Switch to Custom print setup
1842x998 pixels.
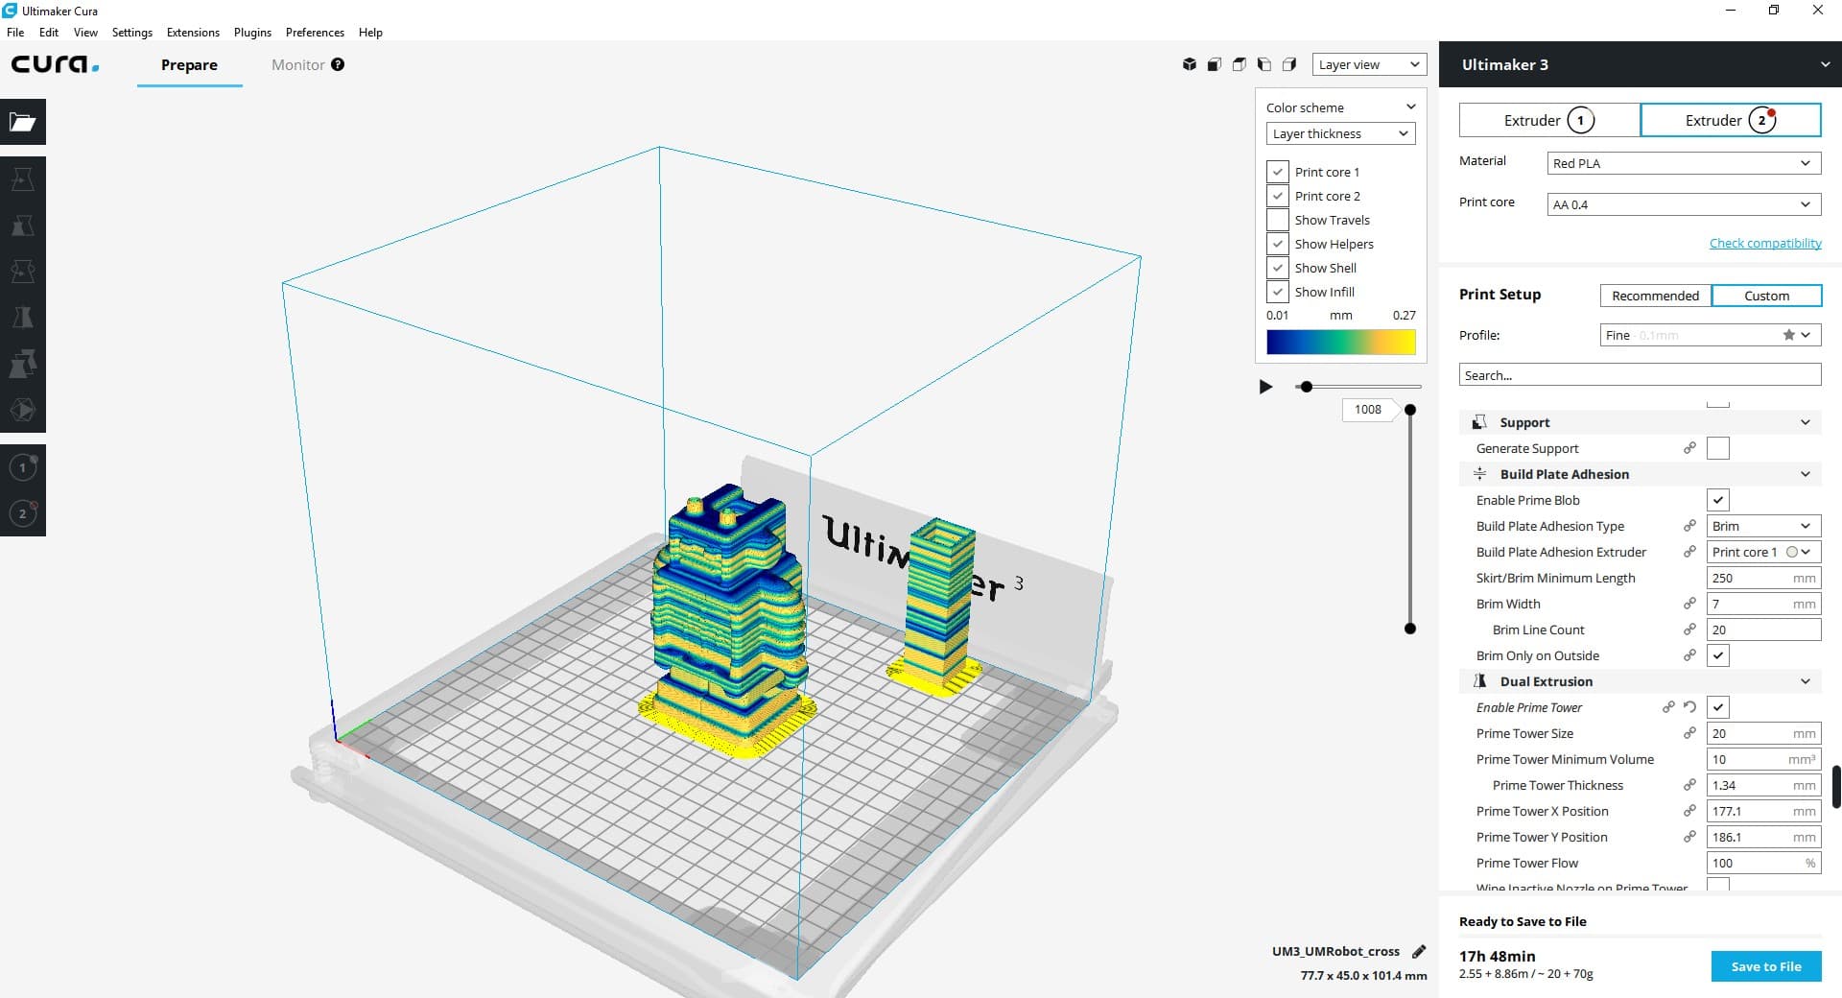tap(1766, 296)
